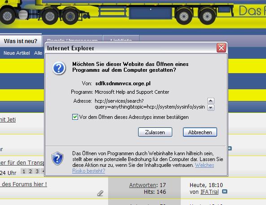The width and height of the screenshot is (266, 205).
Task: Click the Zulassen button
Action: (155, 132)
